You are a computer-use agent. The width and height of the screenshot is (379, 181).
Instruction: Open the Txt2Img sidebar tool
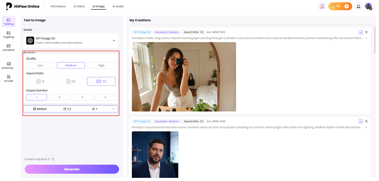[9, 22]
